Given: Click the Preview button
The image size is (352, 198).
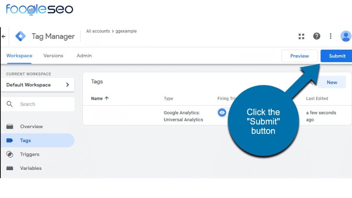Looking at the screenshot, I should [x=300, y=56].
